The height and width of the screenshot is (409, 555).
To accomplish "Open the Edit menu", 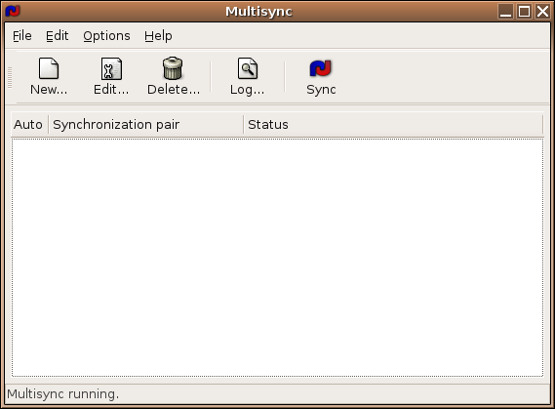I will 57,36.
